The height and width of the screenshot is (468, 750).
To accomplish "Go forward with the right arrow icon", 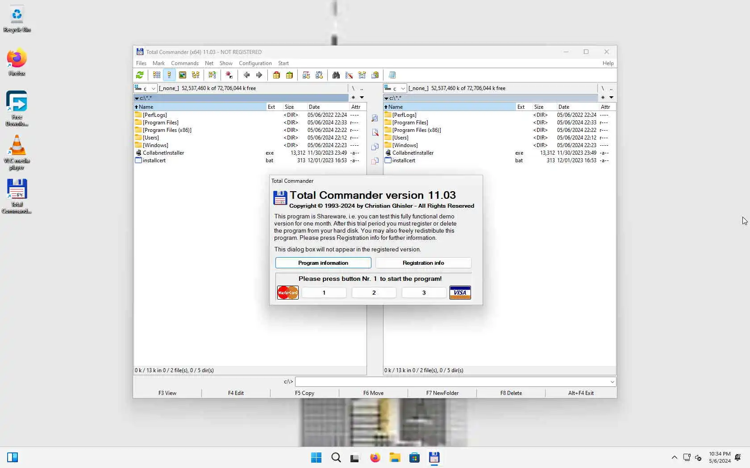I will pyautogui.click(x=259, y=75).
